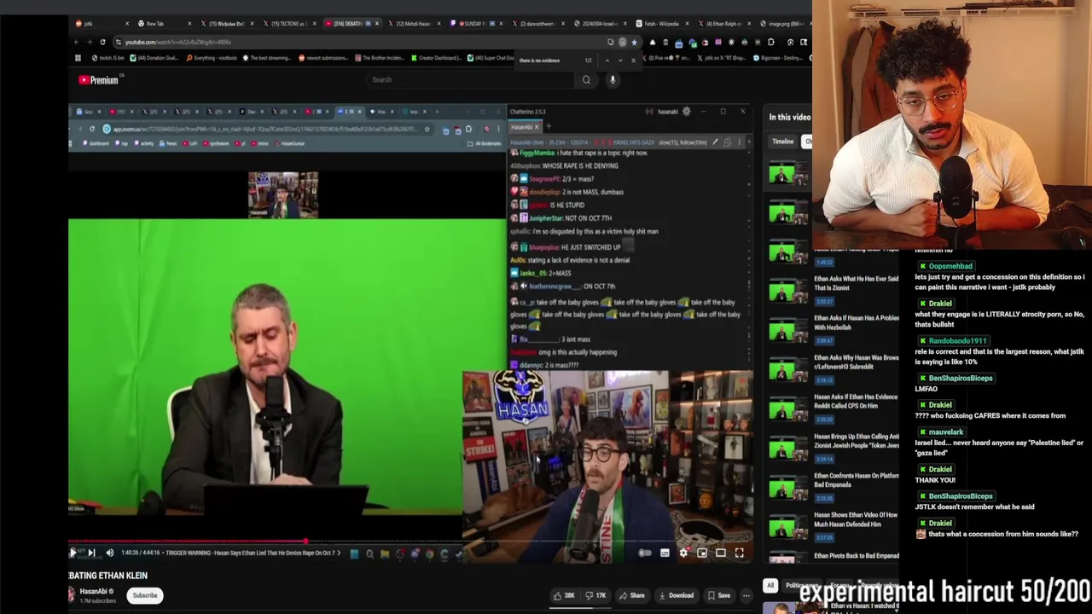Edit the find-in-page text field
The height and width of the screenshot is (614, 1092).
coord(547,61)
